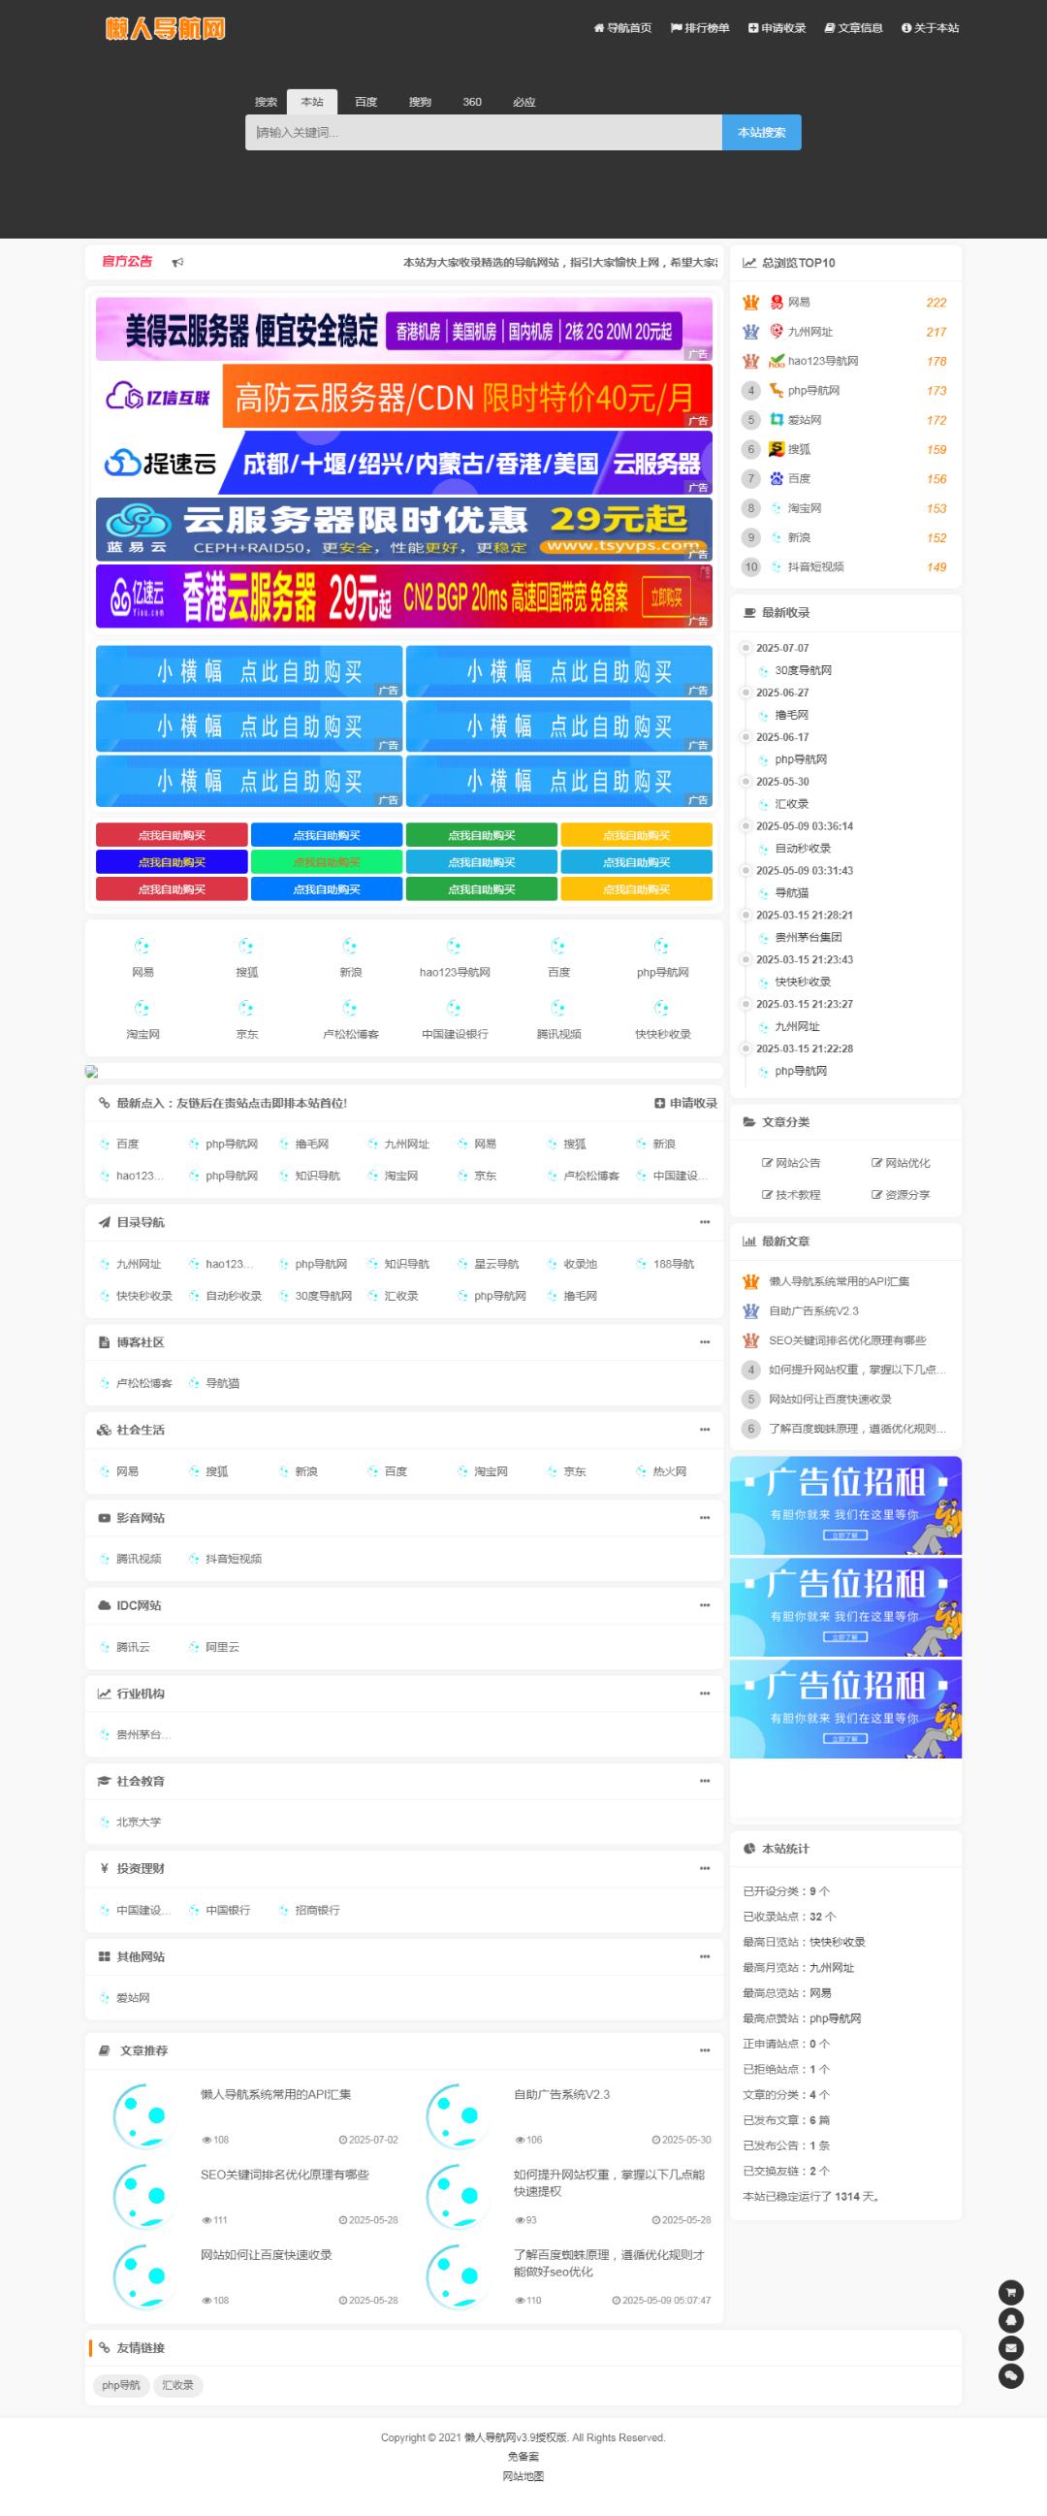
Task: Open 抖音短视频 in the TOP10 ranking
Action: pos(815,567)
